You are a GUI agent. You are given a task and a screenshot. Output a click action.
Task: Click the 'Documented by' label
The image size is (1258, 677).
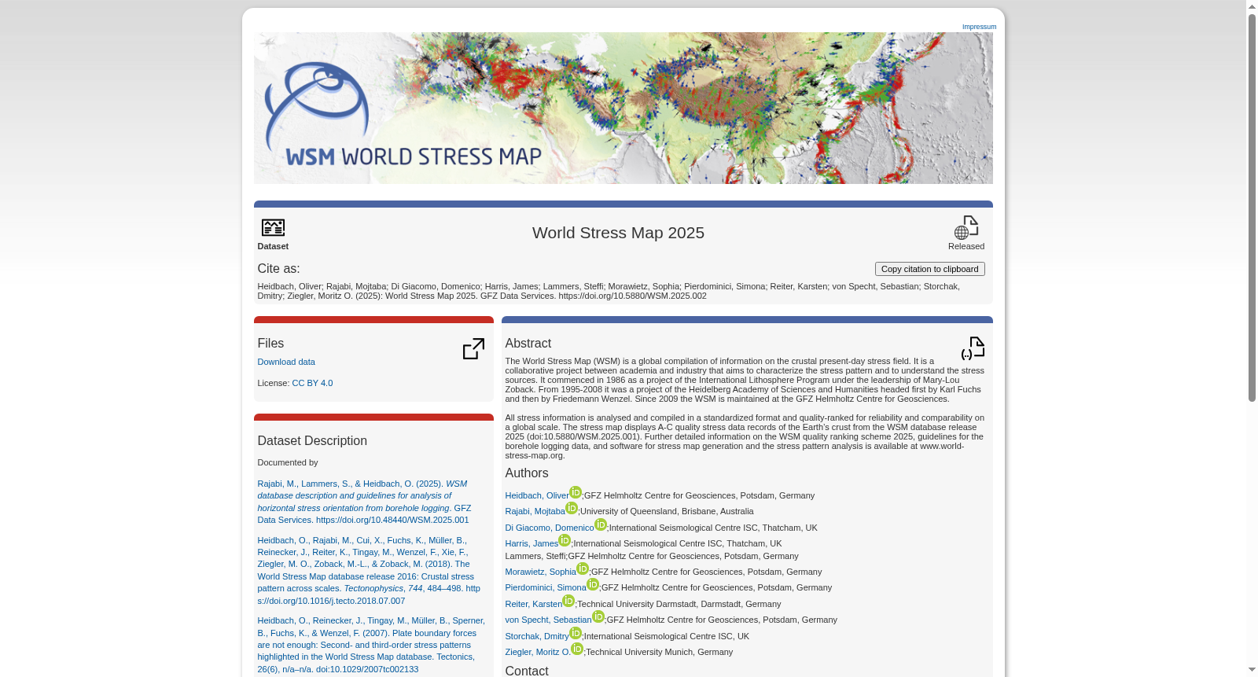[x=288, y=462]
